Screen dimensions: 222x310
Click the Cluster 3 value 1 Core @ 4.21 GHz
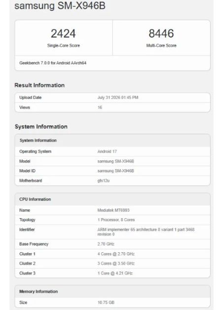coord(115,273)
